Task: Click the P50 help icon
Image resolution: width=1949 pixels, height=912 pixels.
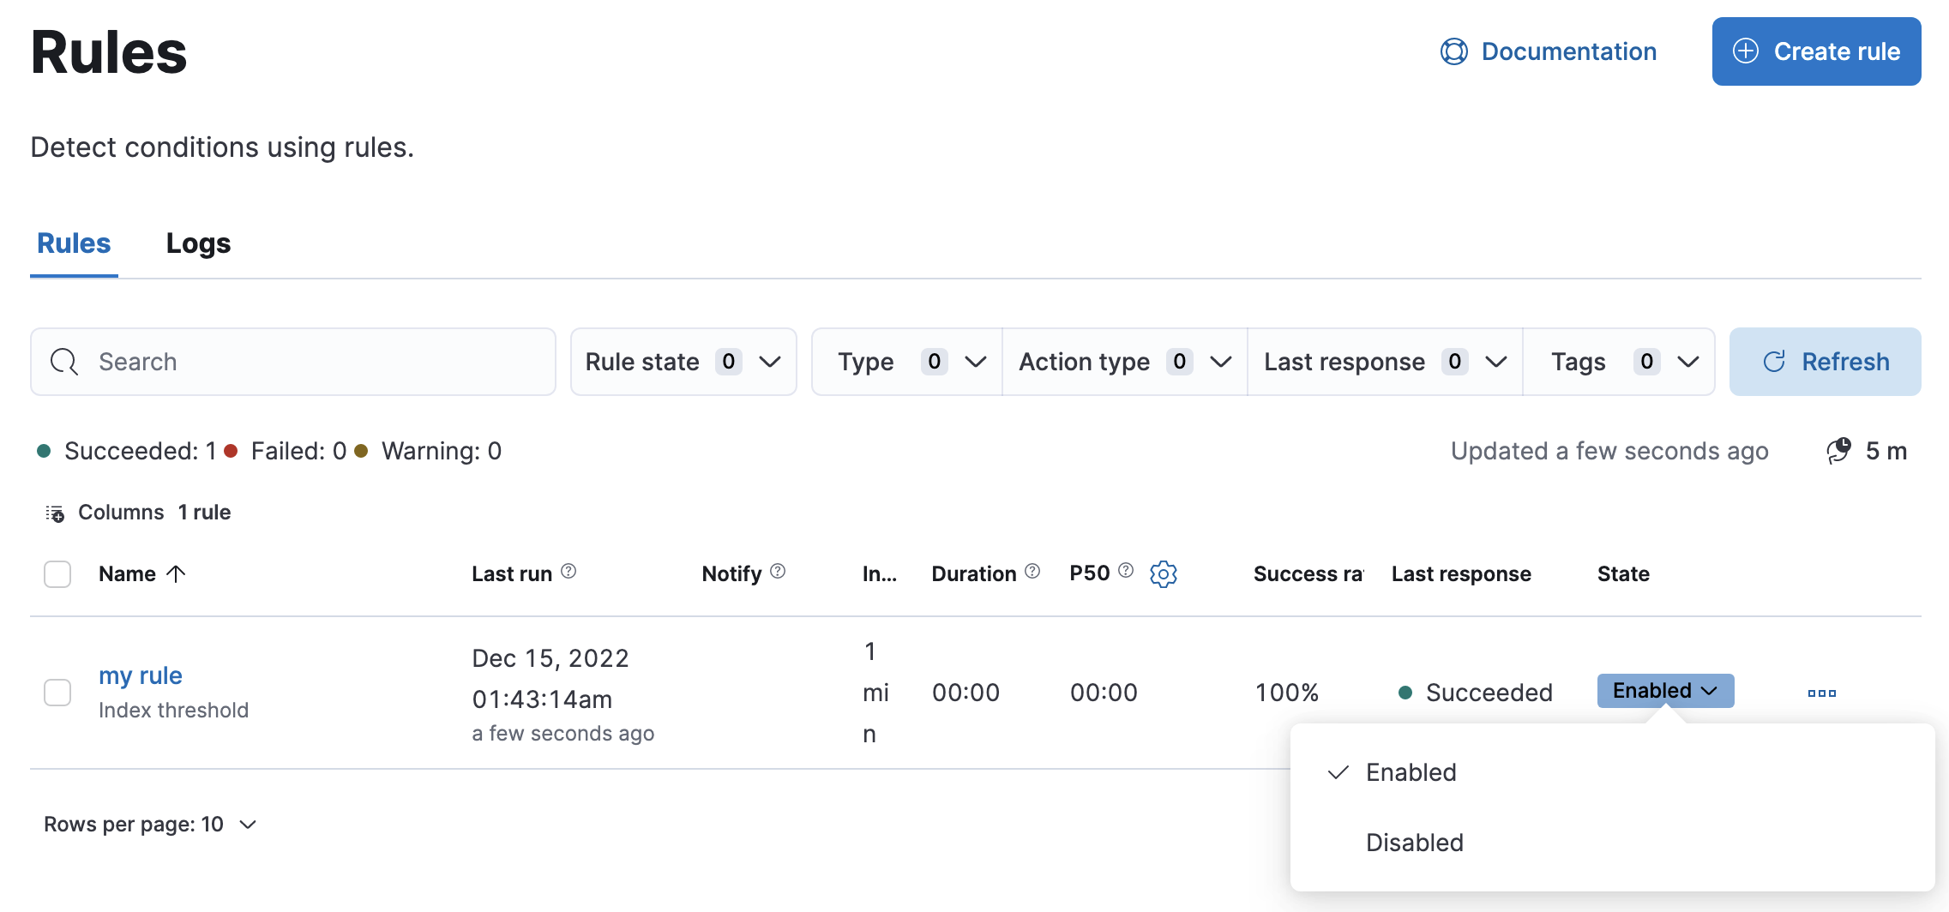Action: coord(1126,570)
